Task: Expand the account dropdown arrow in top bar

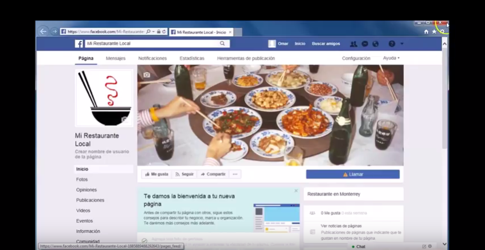Action: 402,44
